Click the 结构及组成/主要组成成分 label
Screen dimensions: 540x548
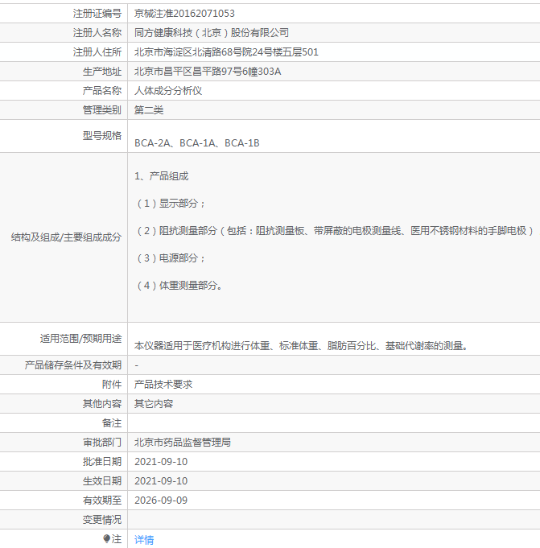66,237
